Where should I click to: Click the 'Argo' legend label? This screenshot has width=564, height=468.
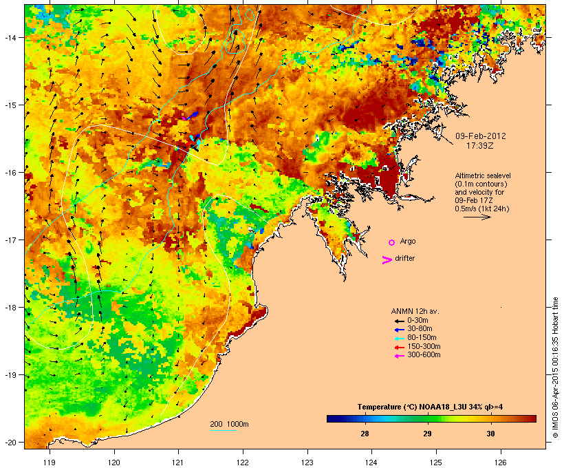pyautogui.click(x=408, y=241)
